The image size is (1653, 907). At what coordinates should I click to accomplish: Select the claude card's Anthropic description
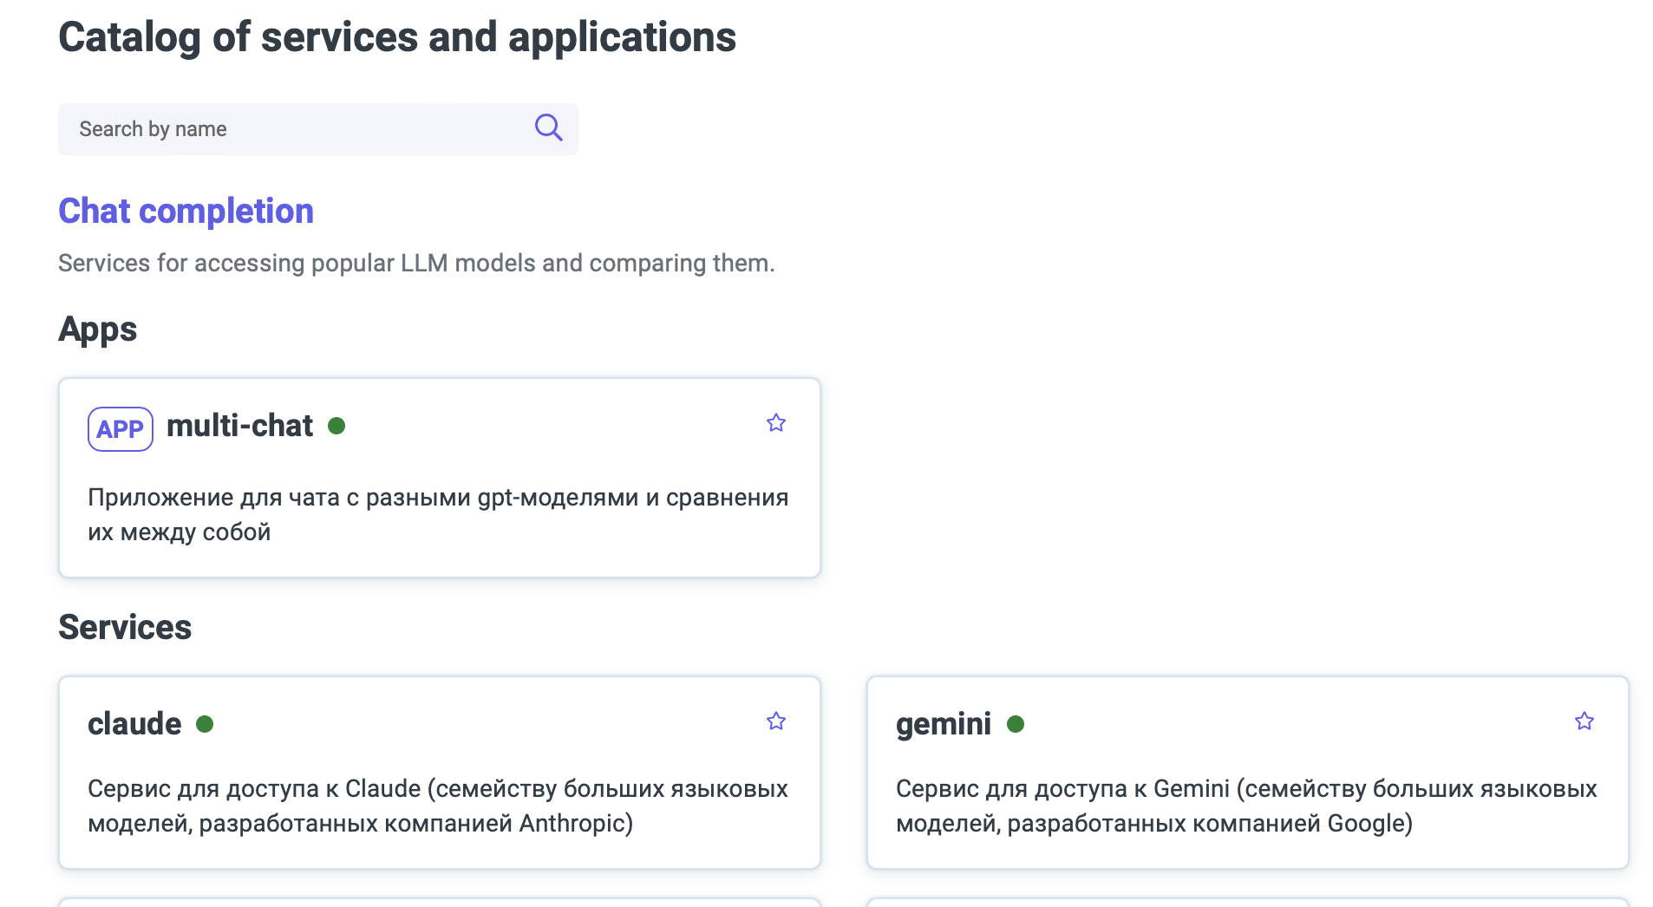438,806
